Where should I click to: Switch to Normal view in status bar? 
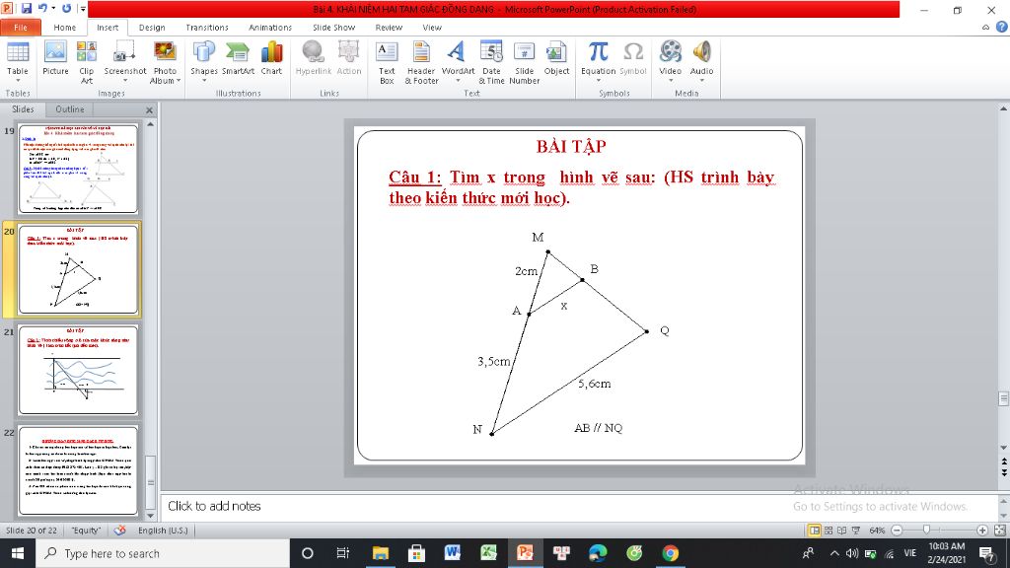pos(814,530)
